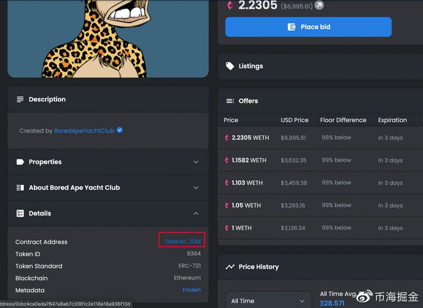The width and height of the screenshot is (423, 308).
Task: Select USD price $3,632.35
Action: click(293, 160)
